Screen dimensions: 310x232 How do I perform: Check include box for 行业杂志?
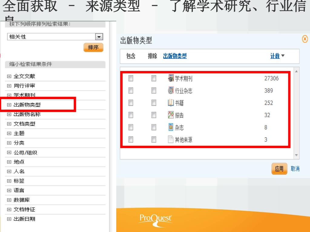click(131, 91)
